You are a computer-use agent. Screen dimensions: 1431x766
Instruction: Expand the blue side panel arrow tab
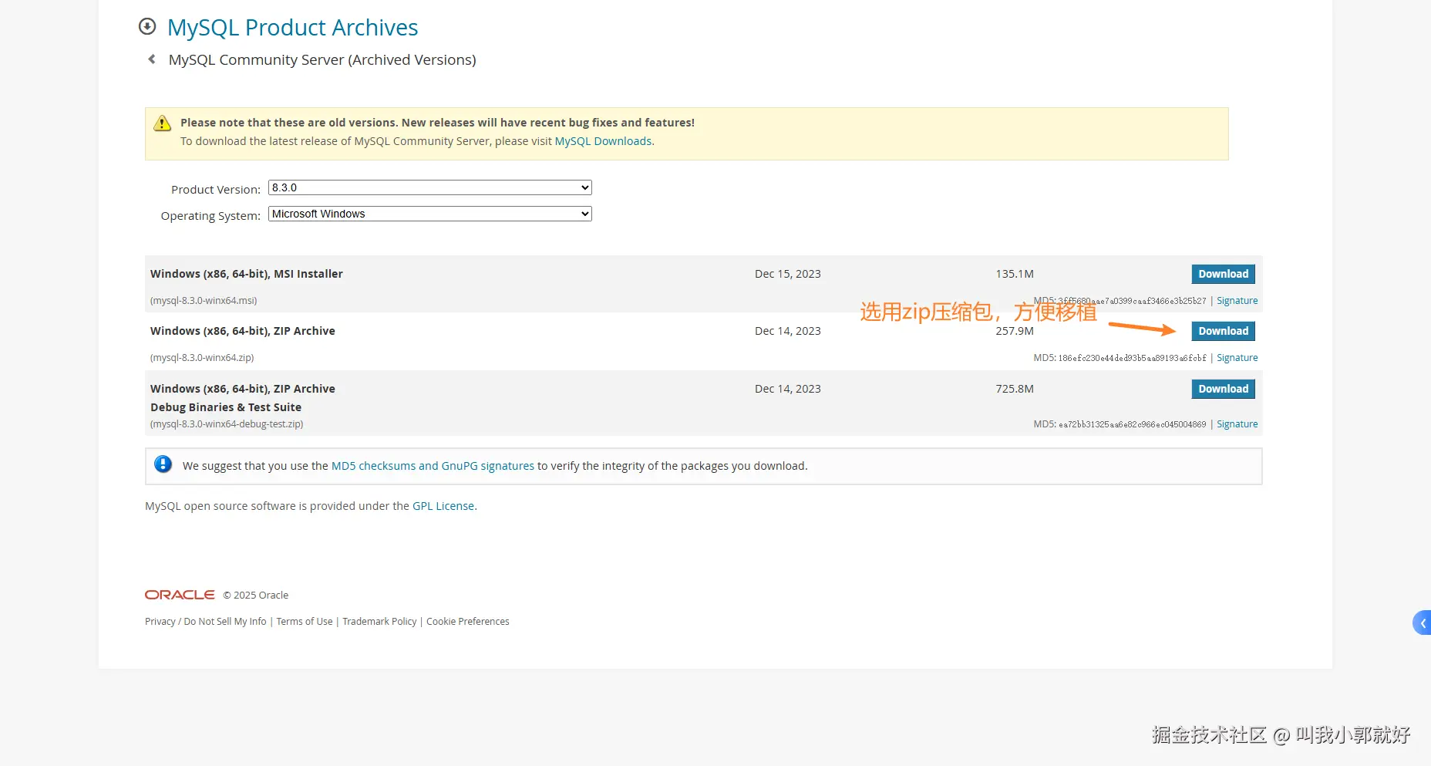point(1423,623)
